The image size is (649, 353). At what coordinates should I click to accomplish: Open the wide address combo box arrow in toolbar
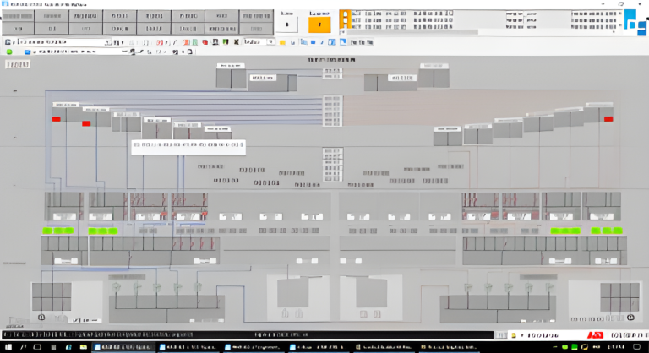[107, 42]
